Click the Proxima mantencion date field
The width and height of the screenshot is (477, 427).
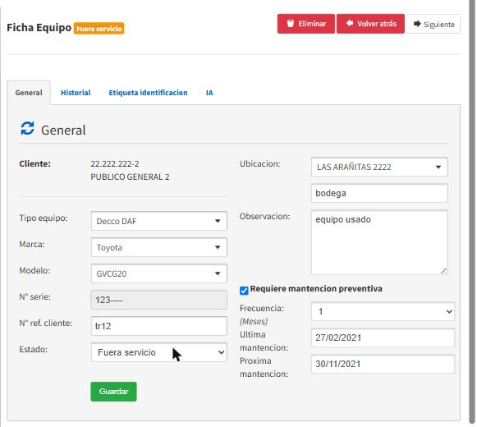[x=383, y=364]
